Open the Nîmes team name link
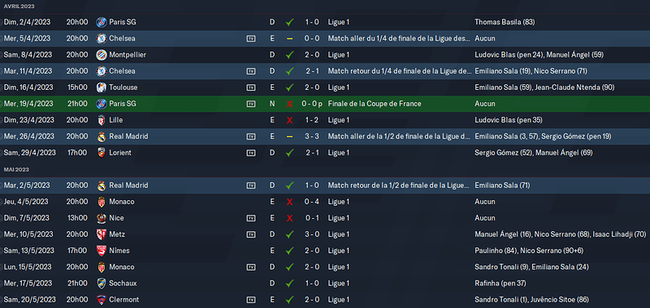The width and height of the screenshot is (650, 308). point(119,250)
